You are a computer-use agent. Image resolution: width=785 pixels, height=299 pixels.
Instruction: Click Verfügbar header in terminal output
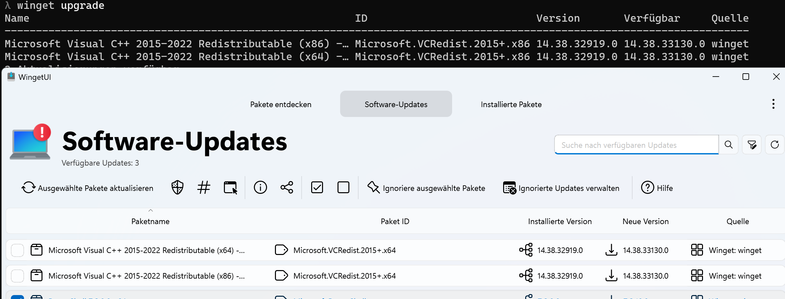point(652,18)
